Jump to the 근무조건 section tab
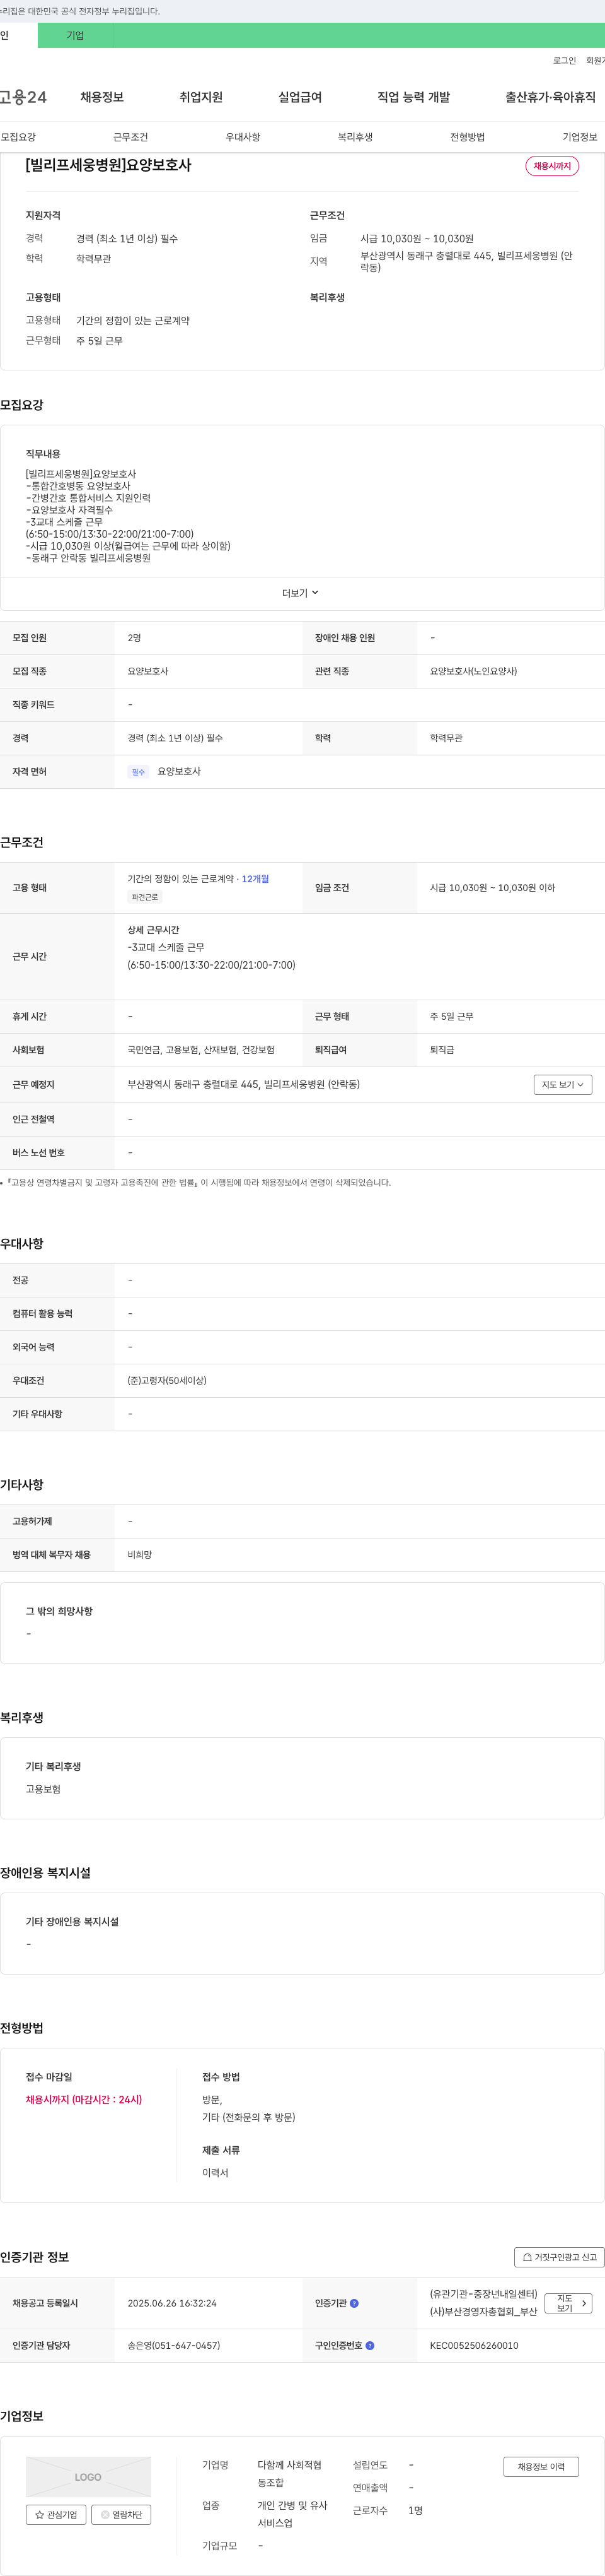Image resolution: width=605 pixels, height=2576 pixels. pos(130,137)
